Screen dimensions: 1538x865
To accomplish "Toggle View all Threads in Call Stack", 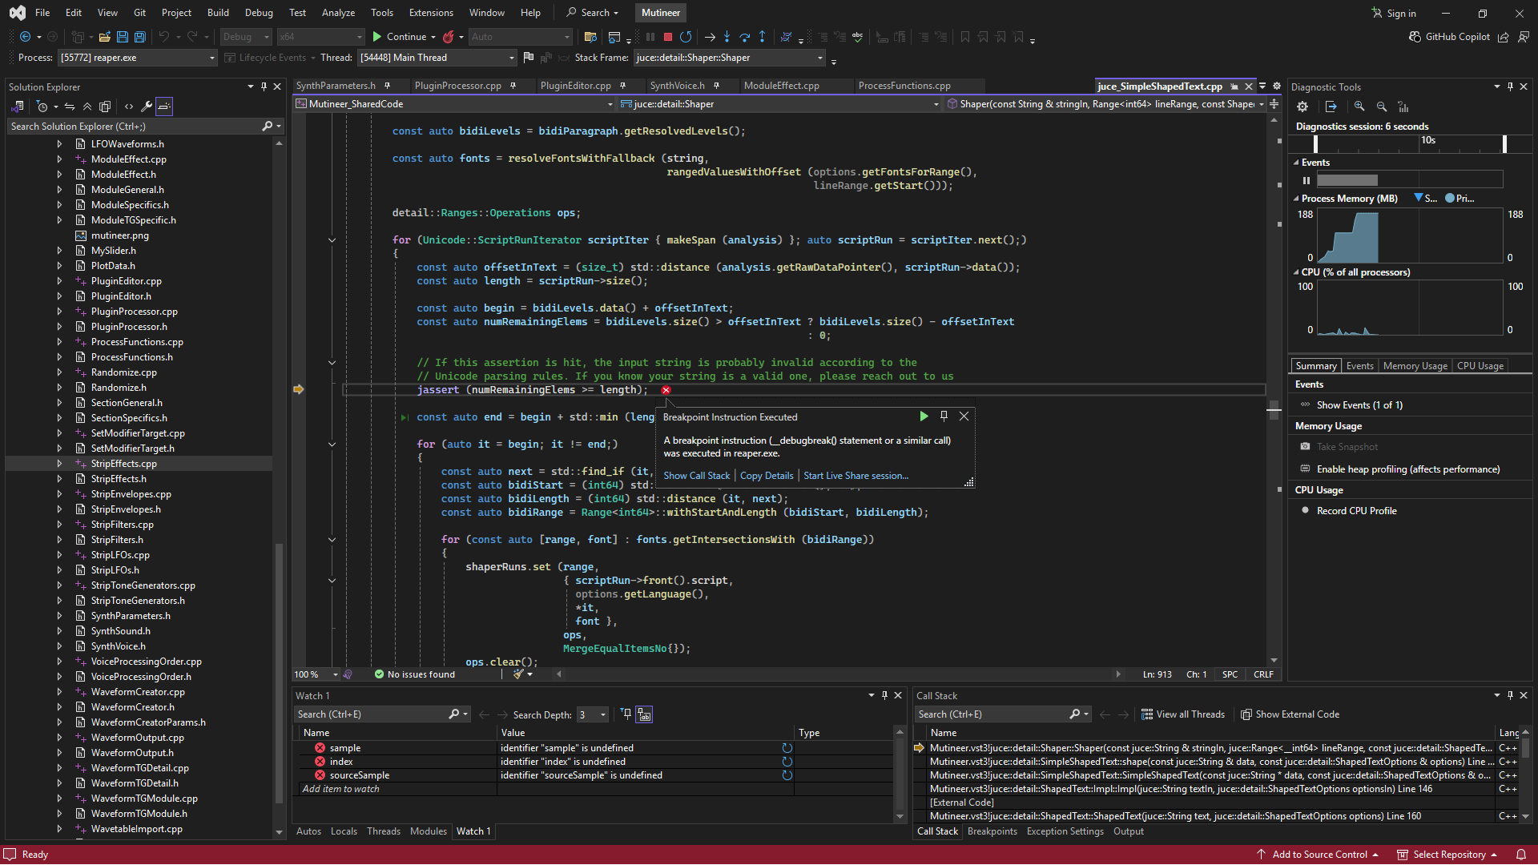I will click(x=1183, y=714).
